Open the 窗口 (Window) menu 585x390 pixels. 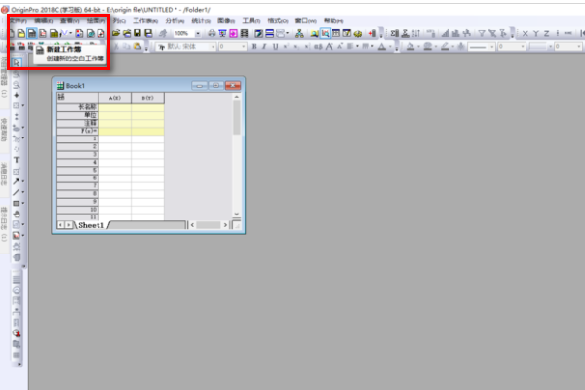tap(305, 20)
